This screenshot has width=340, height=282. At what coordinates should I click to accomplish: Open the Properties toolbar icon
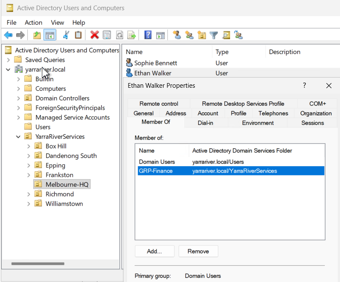point(107,35)
